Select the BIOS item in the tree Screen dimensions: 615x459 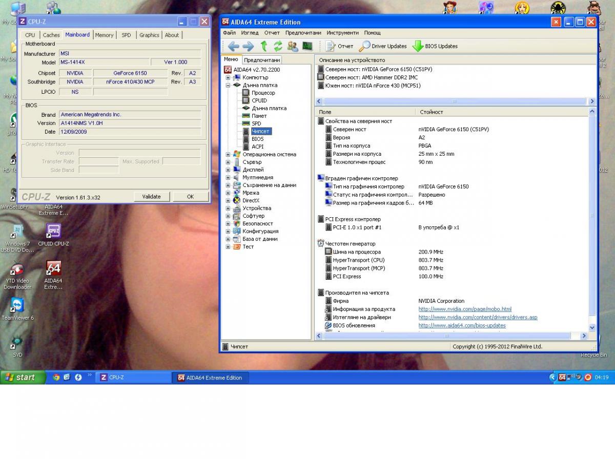[257, 139]
